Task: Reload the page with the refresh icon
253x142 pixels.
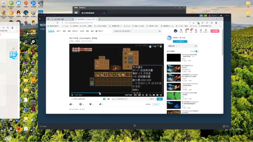Action: pyautogui.click(x=57, y=23)
